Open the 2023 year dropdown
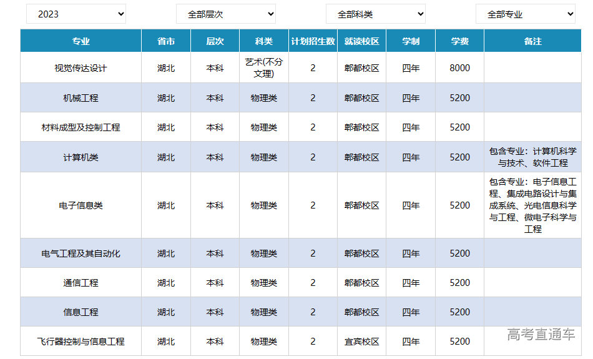The image size is (593, 359). coord(76,14)
